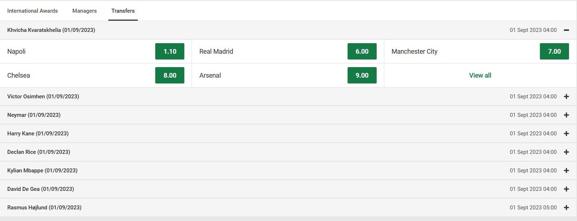Click the Harry Kane market row title
The width and height of the screenshot is (577, 221).
[x=38, y=134]
